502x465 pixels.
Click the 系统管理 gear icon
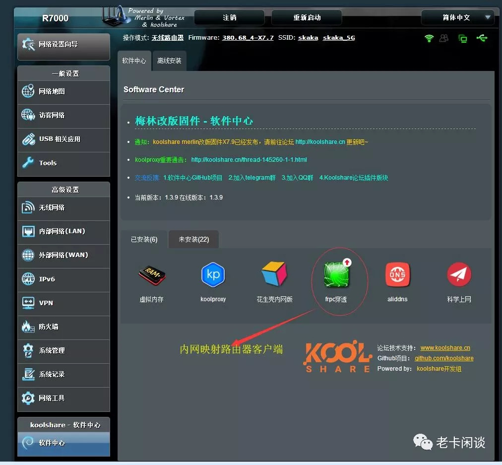pos(28,350)
